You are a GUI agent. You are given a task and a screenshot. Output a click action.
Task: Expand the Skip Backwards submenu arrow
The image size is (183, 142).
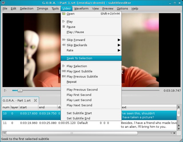click(119, 45)
